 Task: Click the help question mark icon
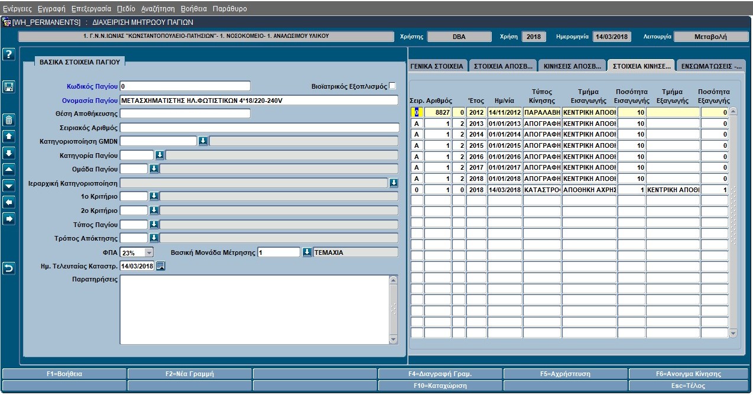tap(9, 54)
